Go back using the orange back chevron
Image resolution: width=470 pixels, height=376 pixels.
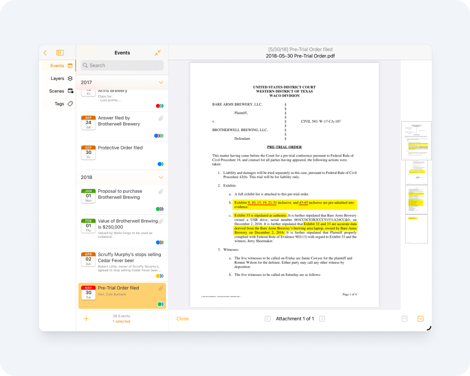[45, 53]
